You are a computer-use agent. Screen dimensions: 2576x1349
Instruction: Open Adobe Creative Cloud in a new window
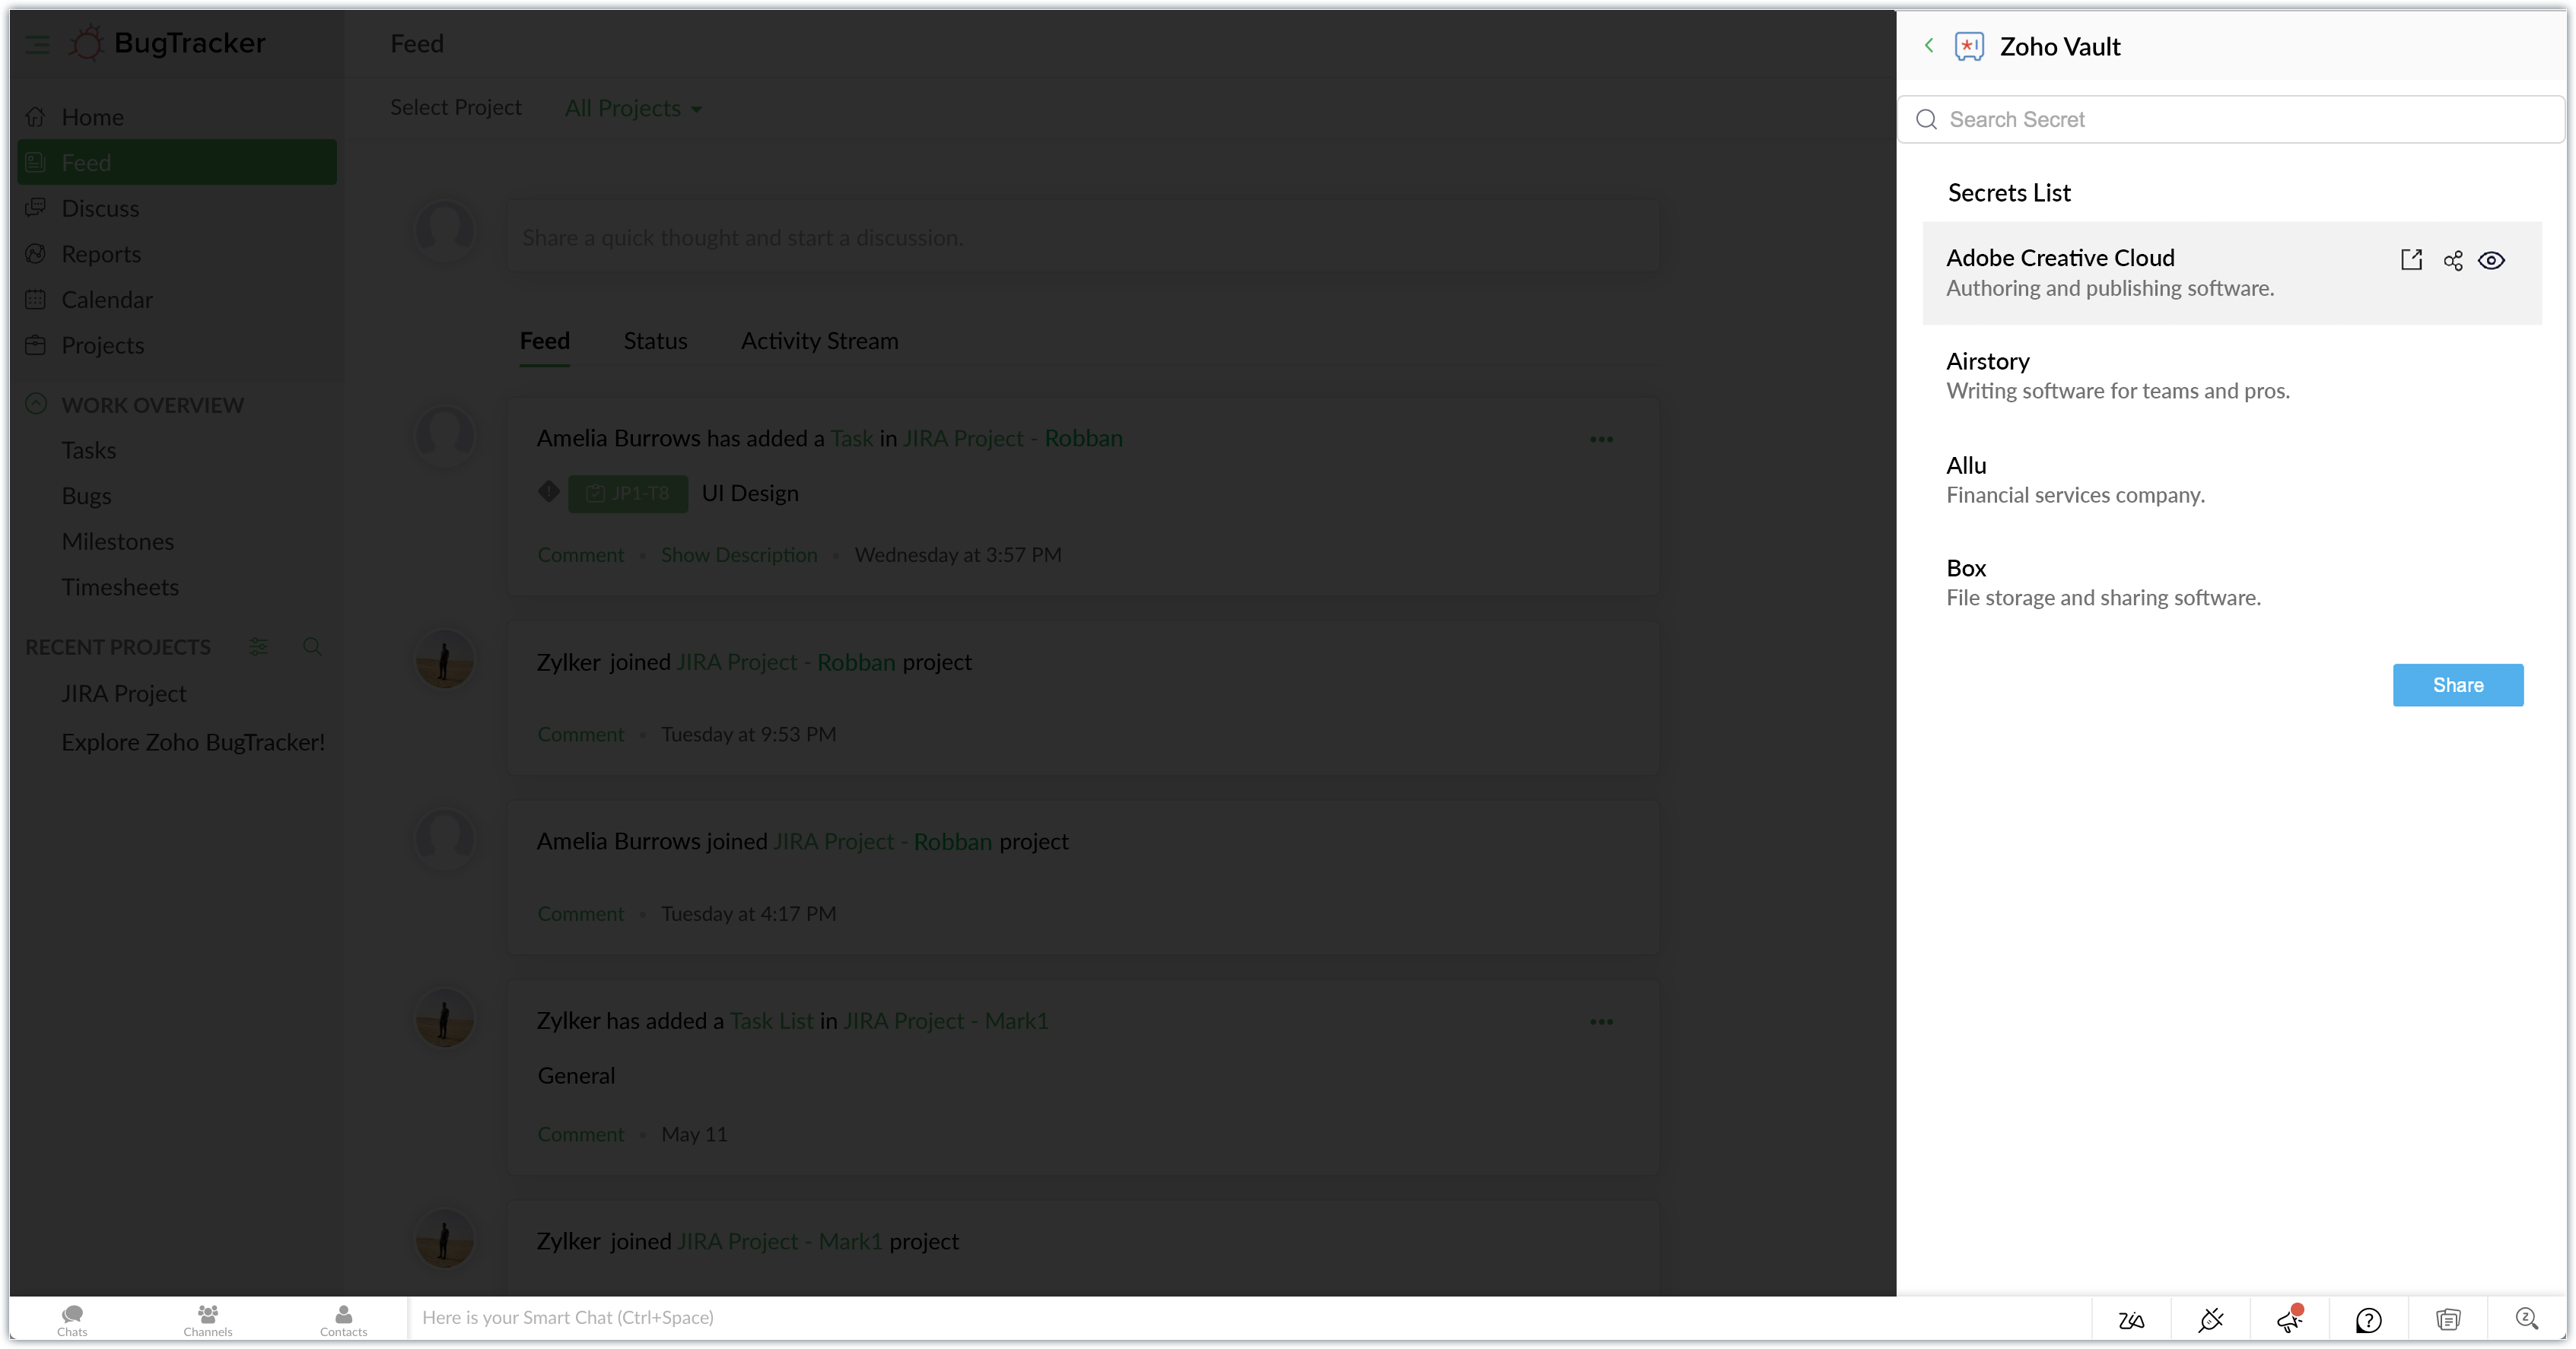(x=2411, y=260)
